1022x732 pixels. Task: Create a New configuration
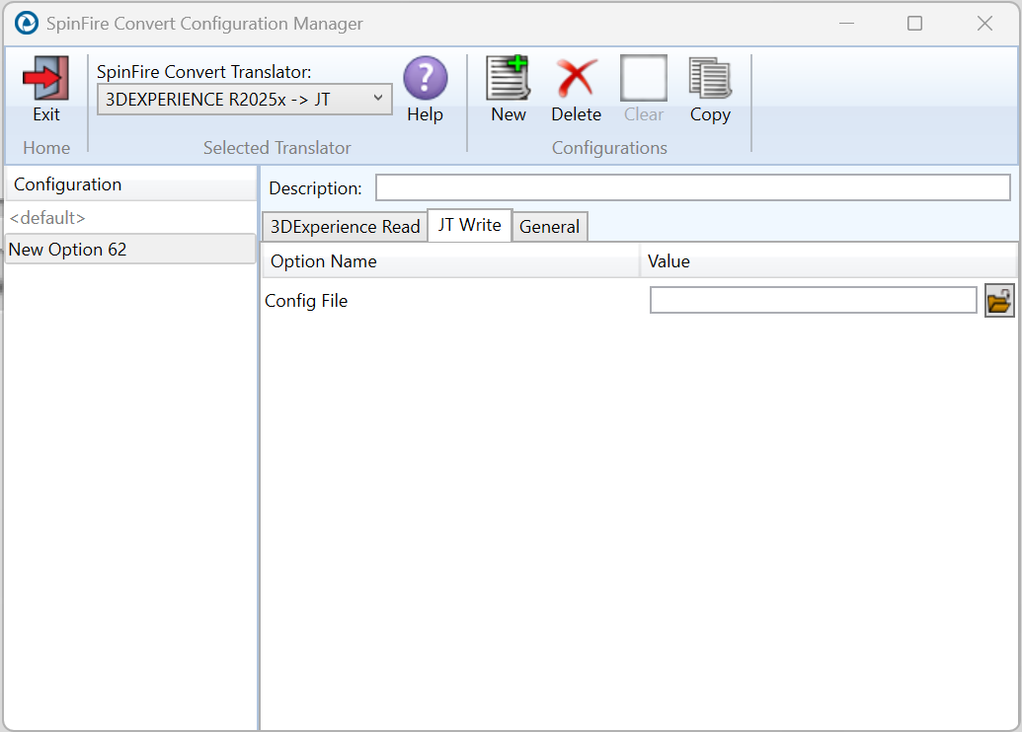pyautogui.click(x=509, y=78)
